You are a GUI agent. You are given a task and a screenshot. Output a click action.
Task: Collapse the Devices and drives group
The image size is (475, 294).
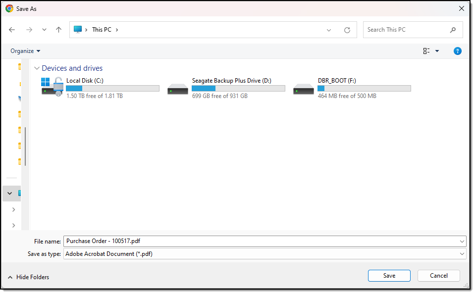[x=37, y=68]
